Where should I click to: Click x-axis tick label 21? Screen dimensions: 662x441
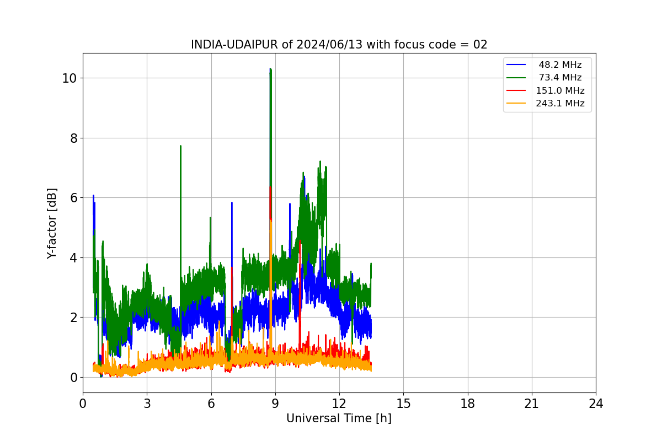click(532, 404)
